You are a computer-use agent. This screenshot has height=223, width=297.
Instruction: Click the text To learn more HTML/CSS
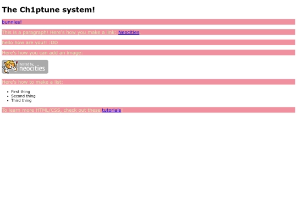click(31, 110)
